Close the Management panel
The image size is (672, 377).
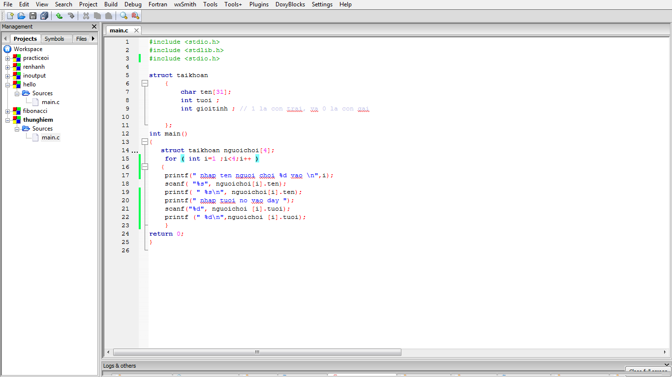point(94,27)
